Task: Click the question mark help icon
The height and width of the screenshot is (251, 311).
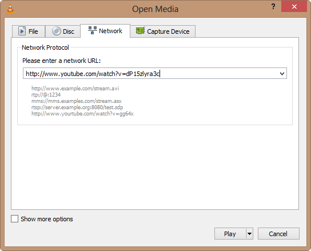Action: pyautogui.click(x=273, y=7)
